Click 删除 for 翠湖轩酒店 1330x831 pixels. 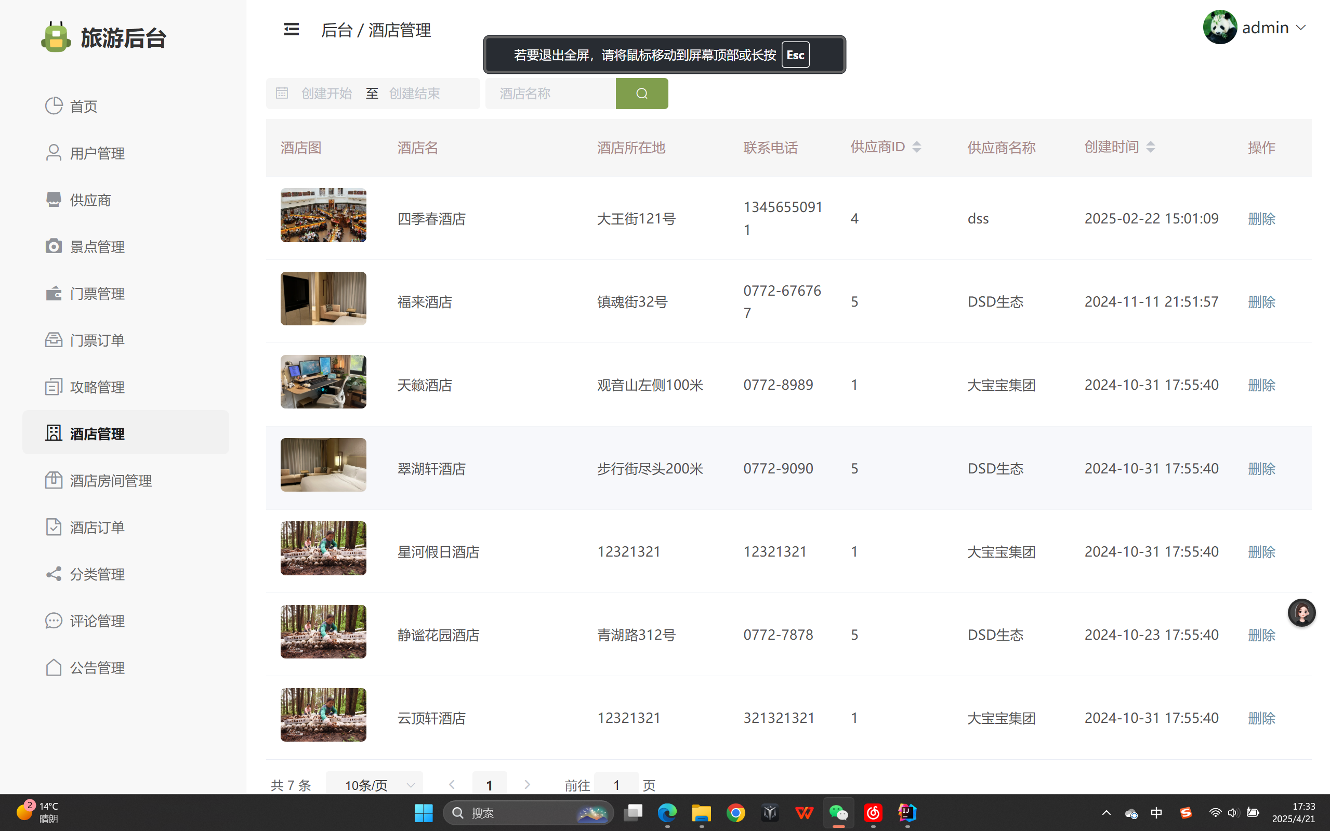1261,468
